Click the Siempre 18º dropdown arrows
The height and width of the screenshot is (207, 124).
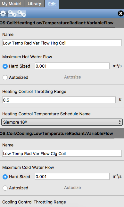120,122
